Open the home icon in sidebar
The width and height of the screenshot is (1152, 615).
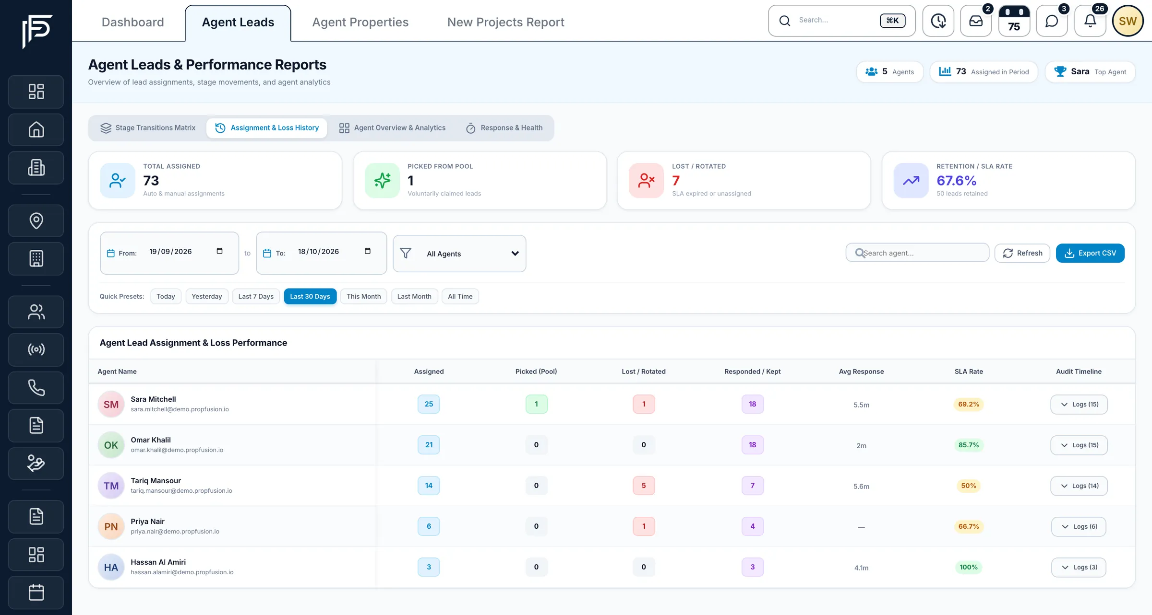pyautogui.click(x=36, y=129)
